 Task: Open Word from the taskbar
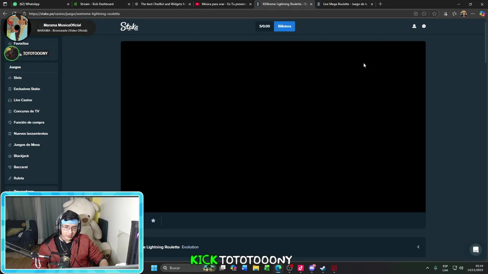pos(244,268)
